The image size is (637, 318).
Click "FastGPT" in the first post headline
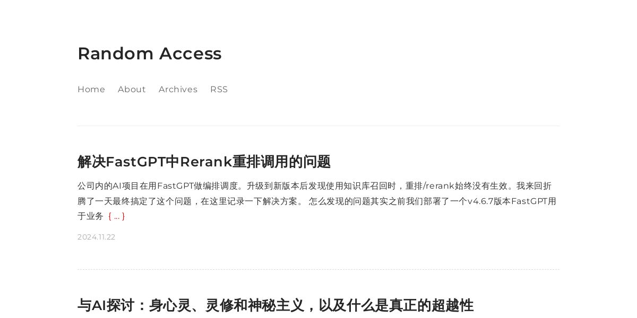coord(135,162)
